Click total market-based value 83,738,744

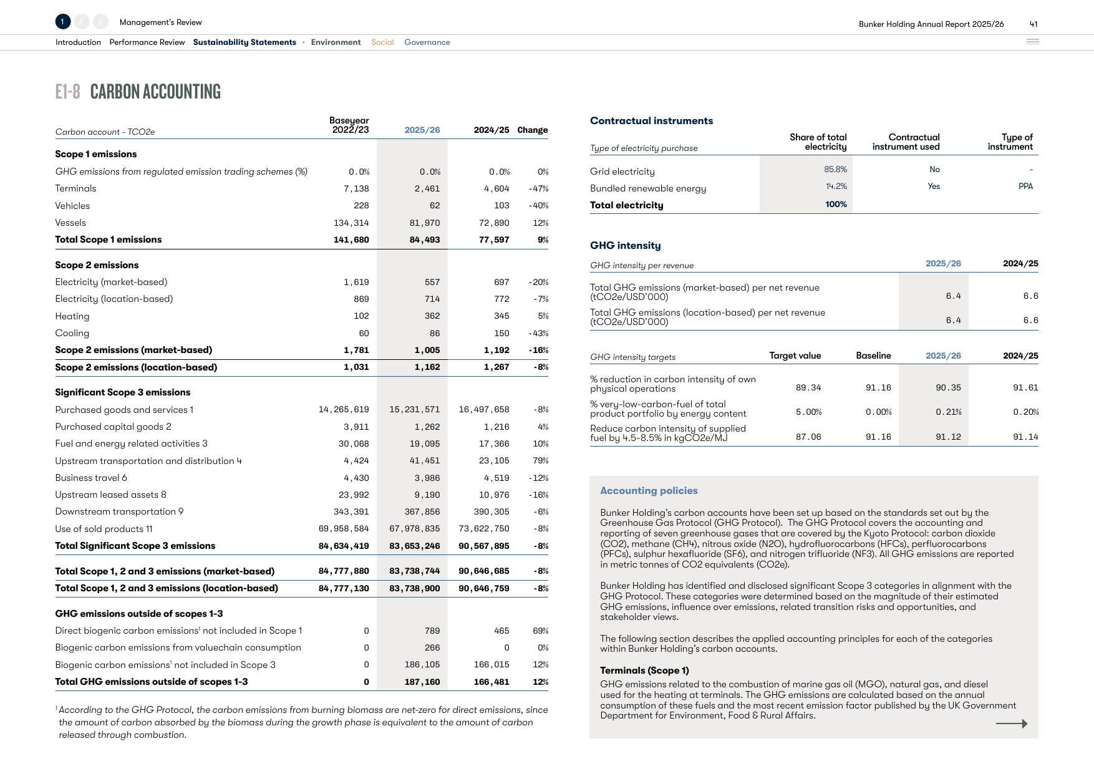[x=415, y=571]
